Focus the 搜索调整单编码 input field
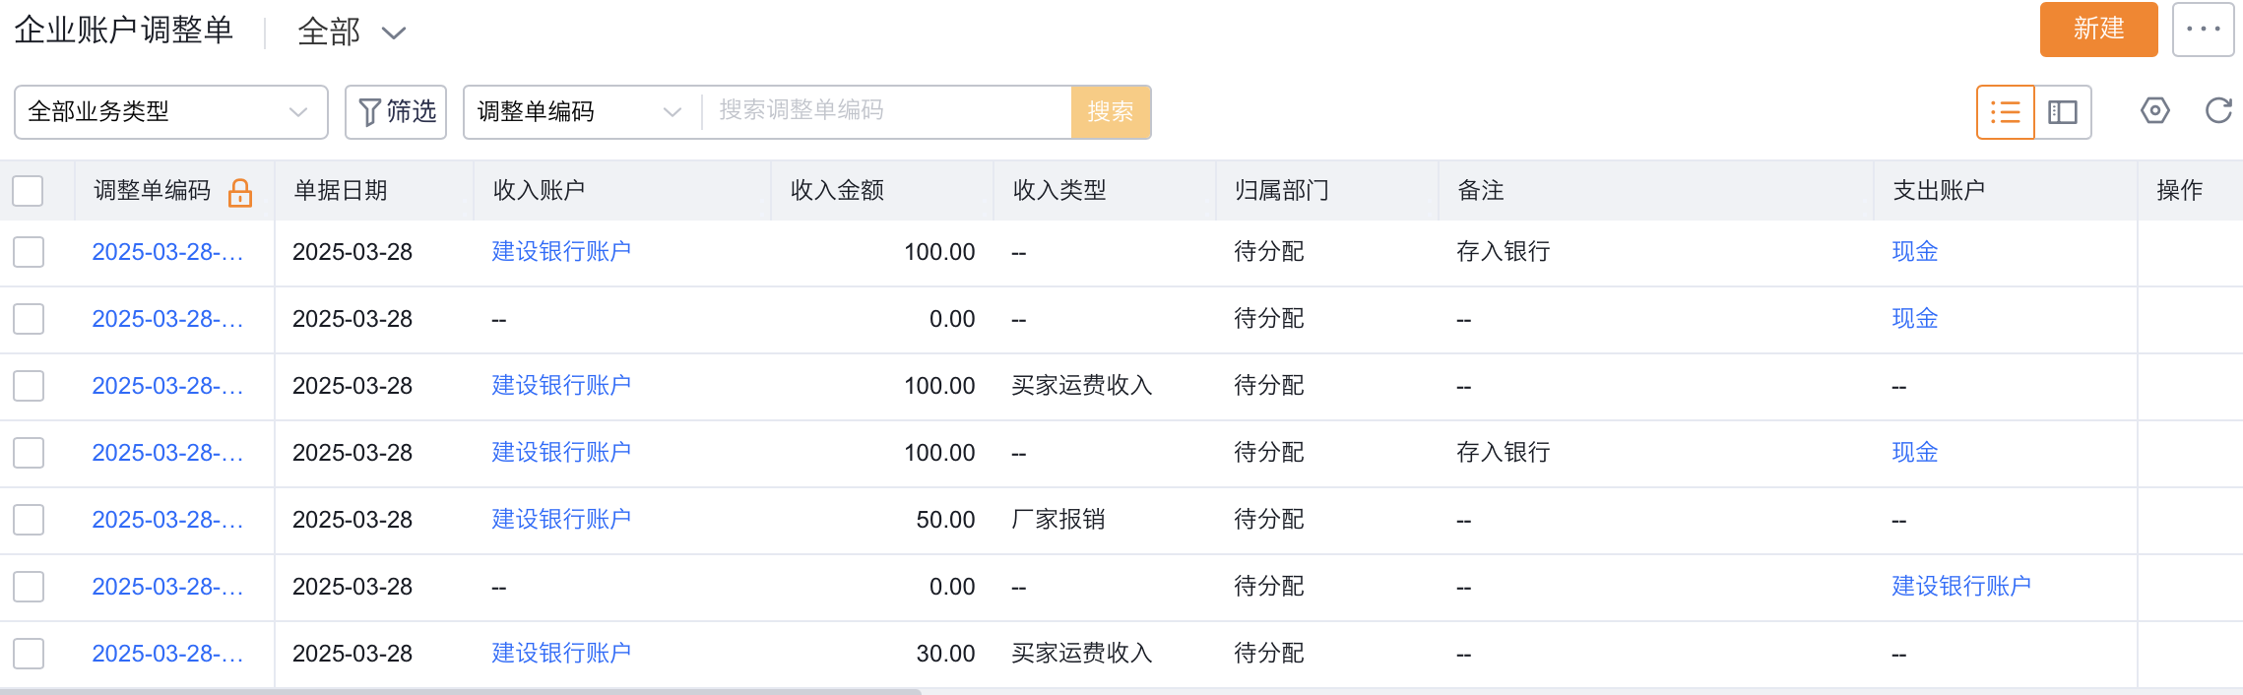 [x=886, y=111]
